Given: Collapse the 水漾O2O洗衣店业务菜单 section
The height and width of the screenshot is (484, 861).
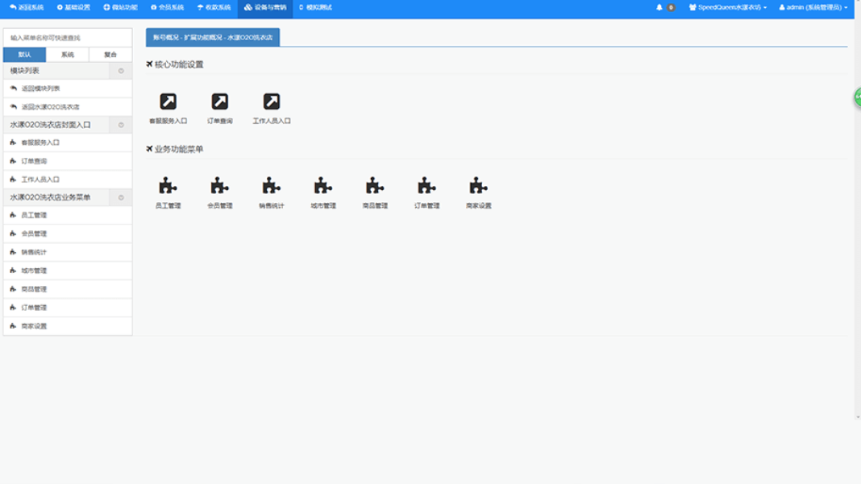Looking at the screenshot, I should [121, 197].
